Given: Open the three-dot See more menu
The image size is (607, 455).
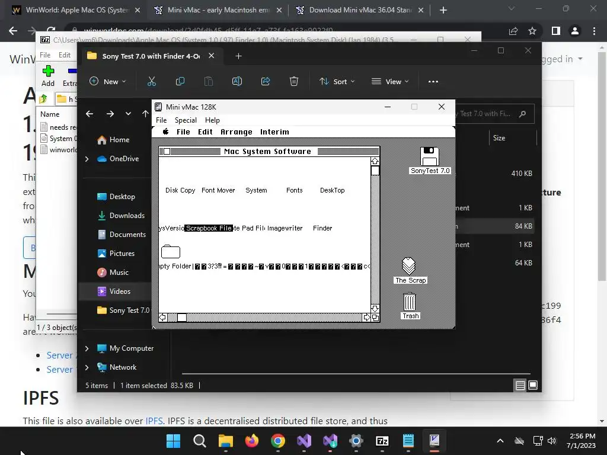Looking at the screenshot, I should click(433, 82).
